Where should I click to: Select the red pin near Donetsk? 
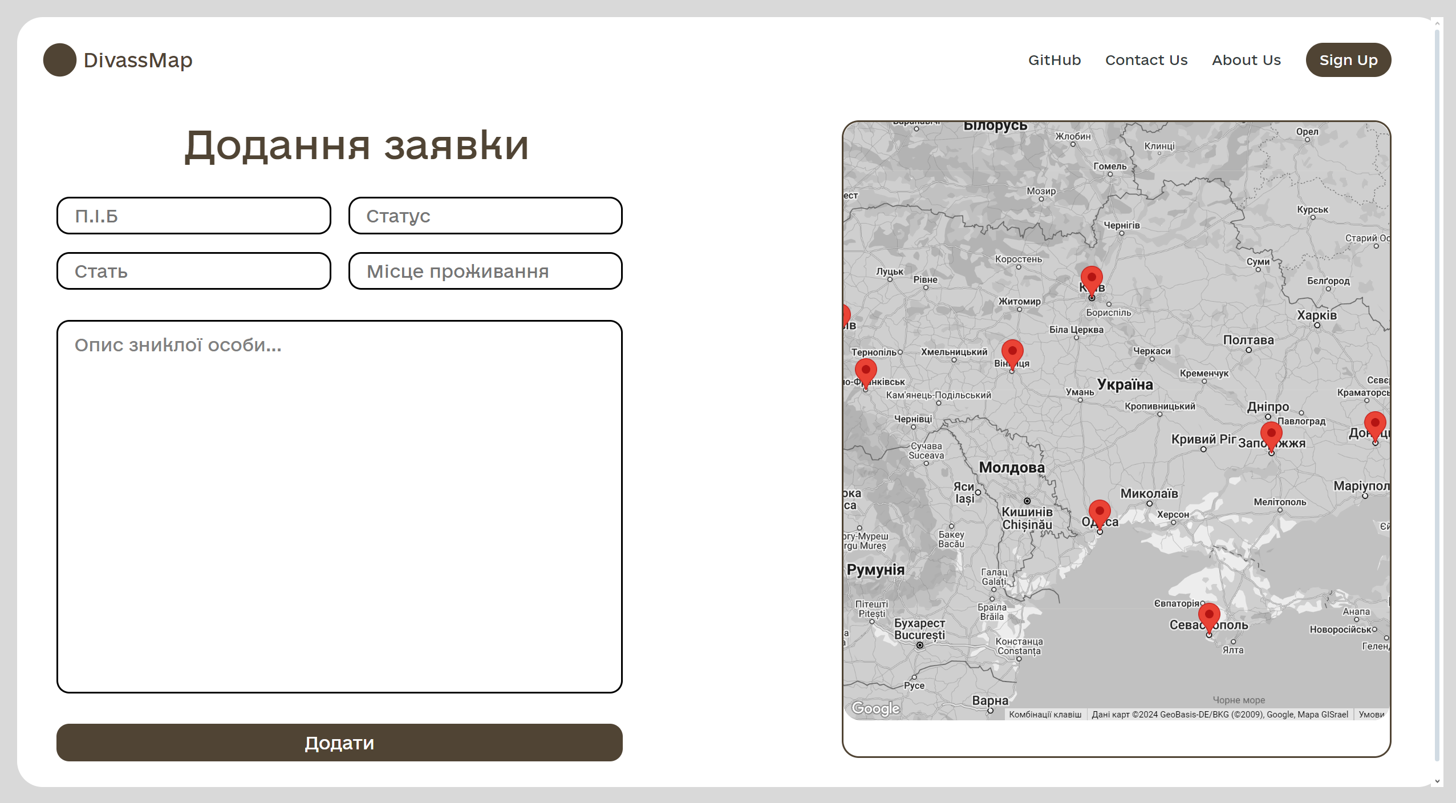1374,425
